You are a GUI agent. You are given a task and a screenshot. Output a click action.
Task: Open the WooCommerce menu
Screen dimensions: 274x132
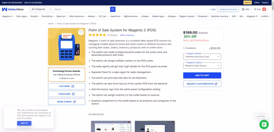coord(76,16)
